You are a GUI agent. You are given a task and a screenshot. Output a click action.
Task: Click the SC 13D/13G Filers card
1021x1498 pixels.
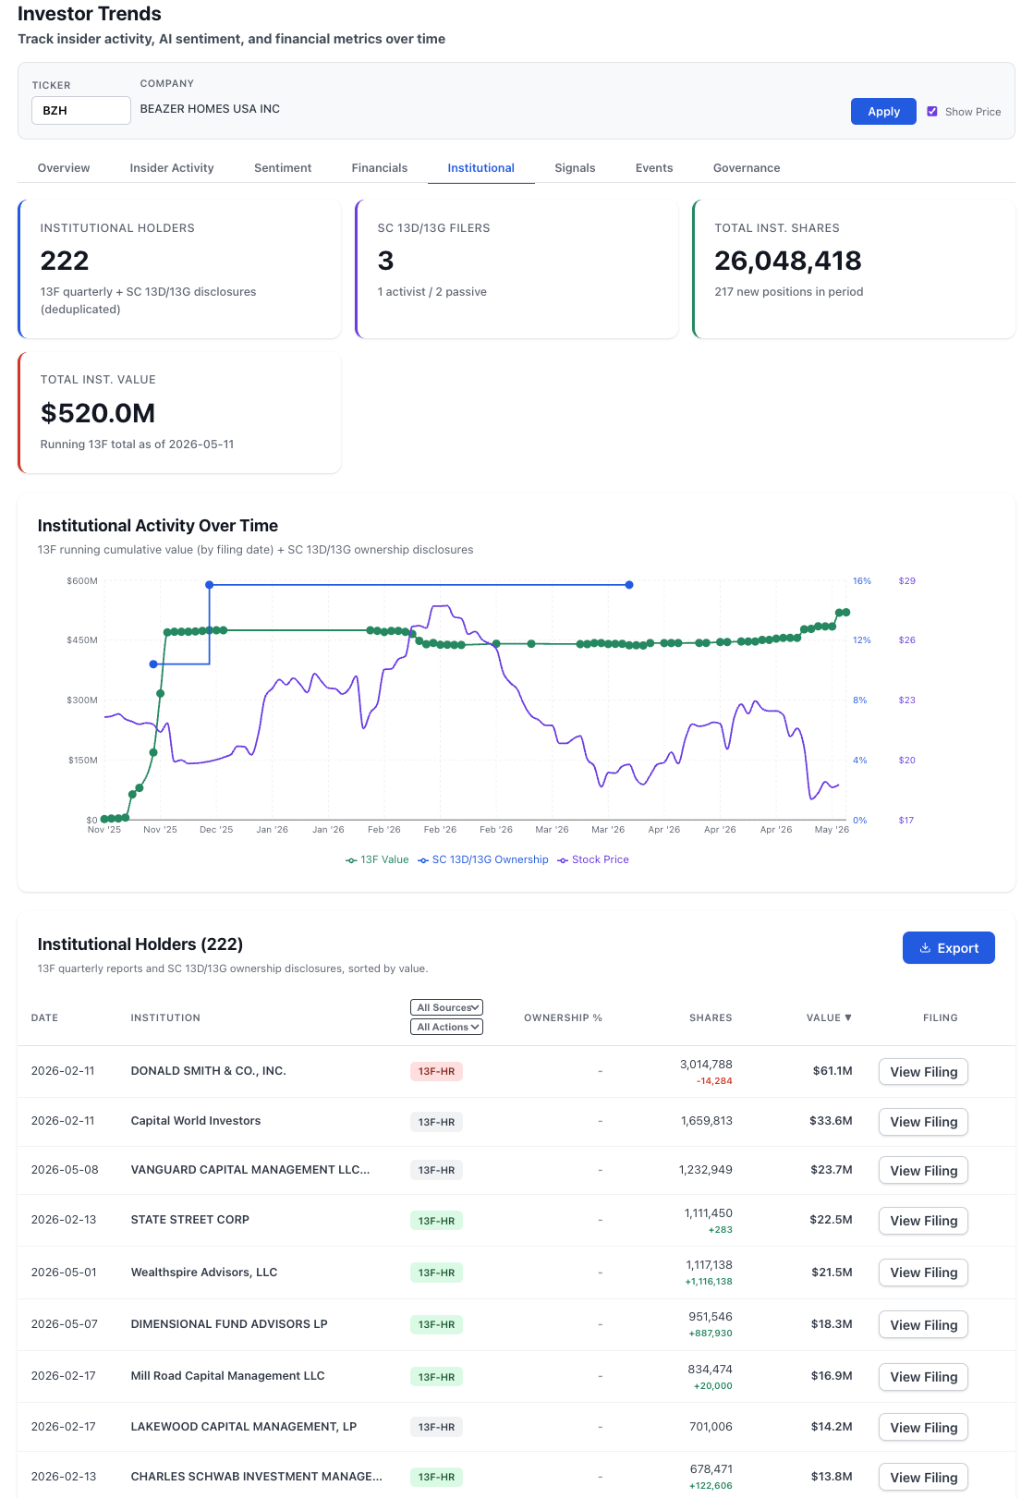tap(517, 269)
